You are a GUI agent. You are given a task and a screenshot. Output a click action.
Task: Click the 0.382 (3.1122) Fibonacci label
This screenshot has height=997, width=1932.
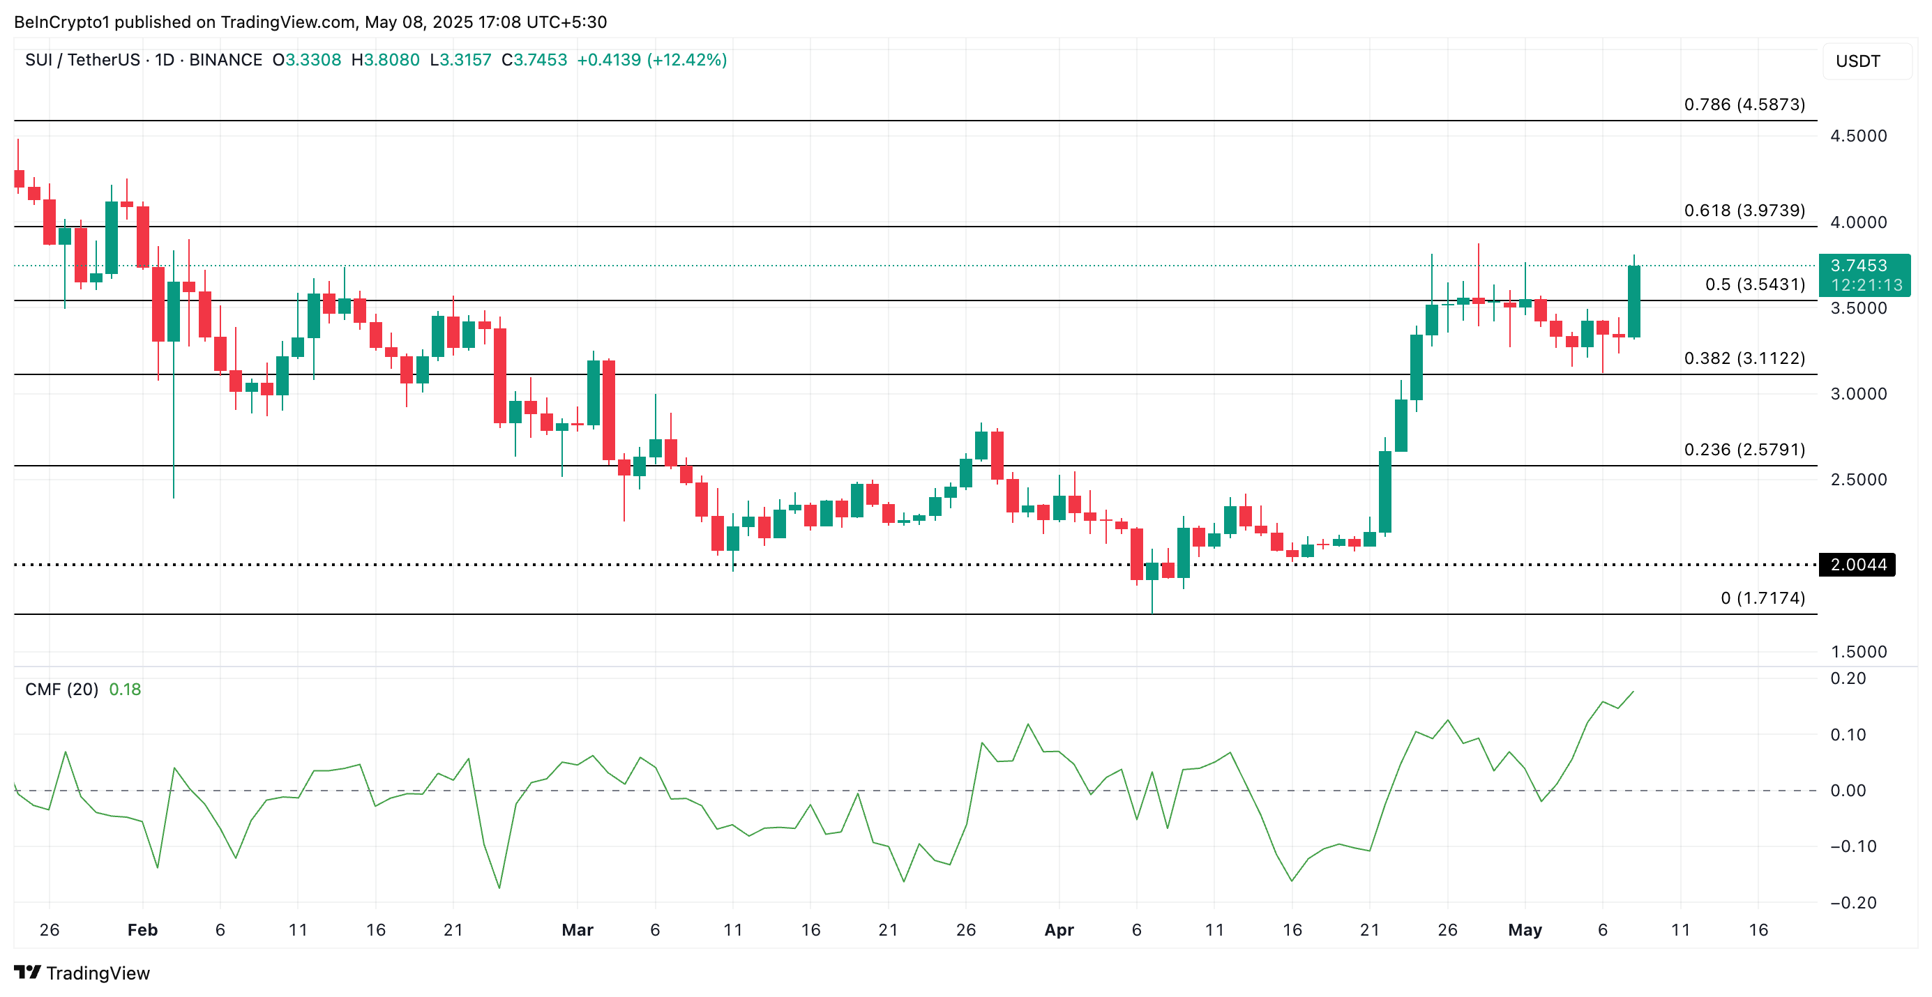(x=1744, y=358)
